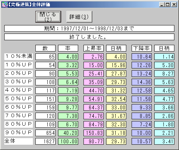Click green rate cell 9.28

[x=68, y=99]
